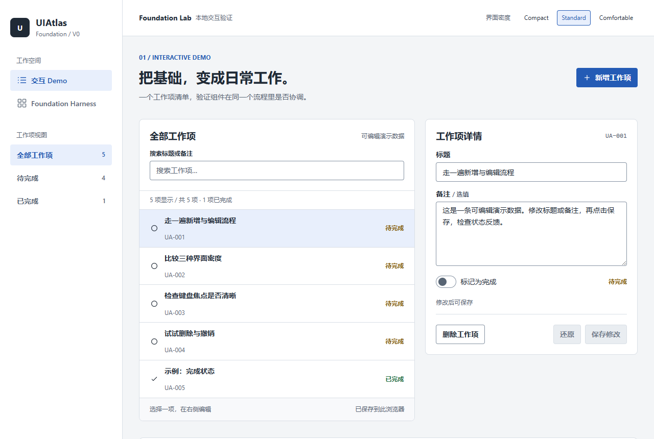
Task: Select the 走一遍新增与编辑流程 row title
Action: [200, 221]
